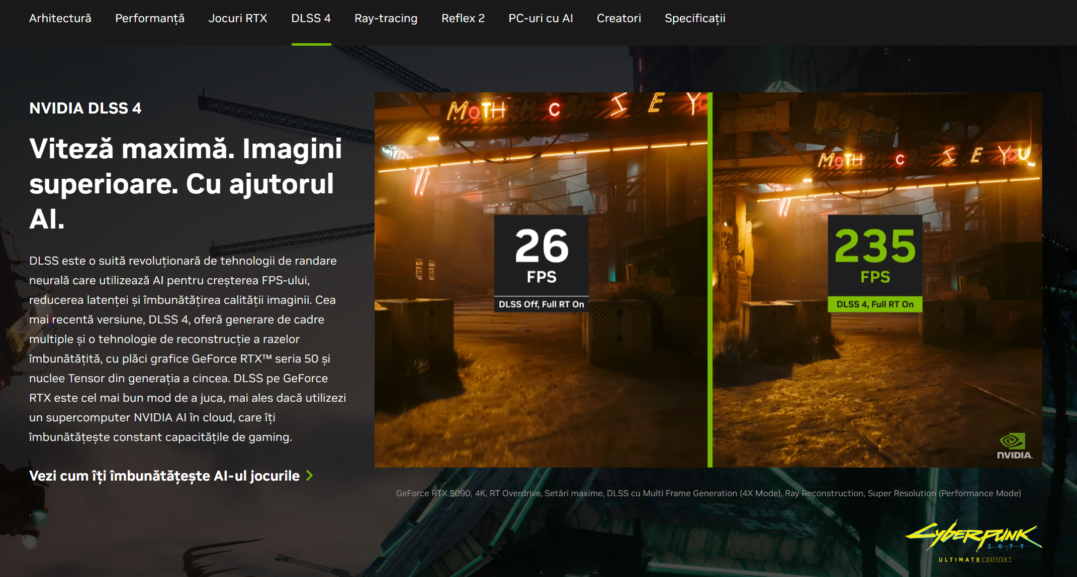Open the Arhitectură nav tab
1077x577 pixels.
pos(60,19)
